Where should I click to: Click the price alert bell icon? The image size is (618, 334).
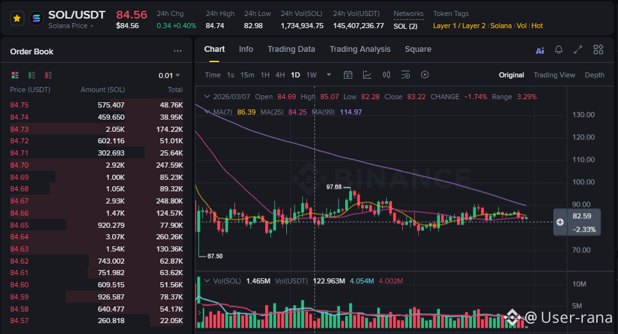click(x=558, y=50)
